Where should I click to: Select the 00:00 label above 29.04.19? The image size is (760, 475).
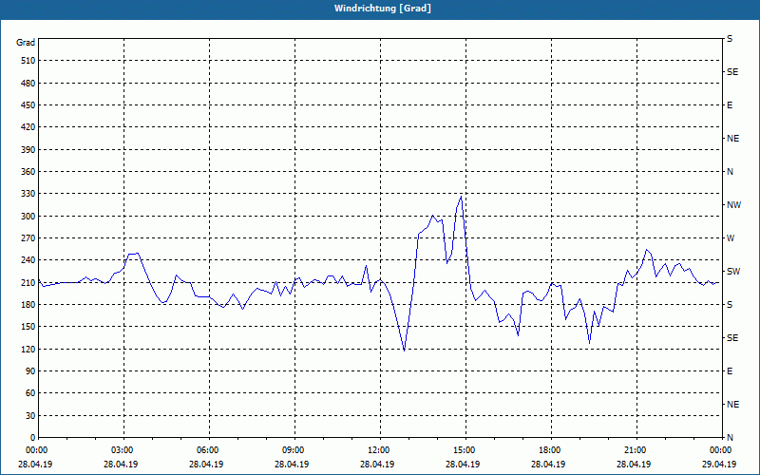pos(720,450)
